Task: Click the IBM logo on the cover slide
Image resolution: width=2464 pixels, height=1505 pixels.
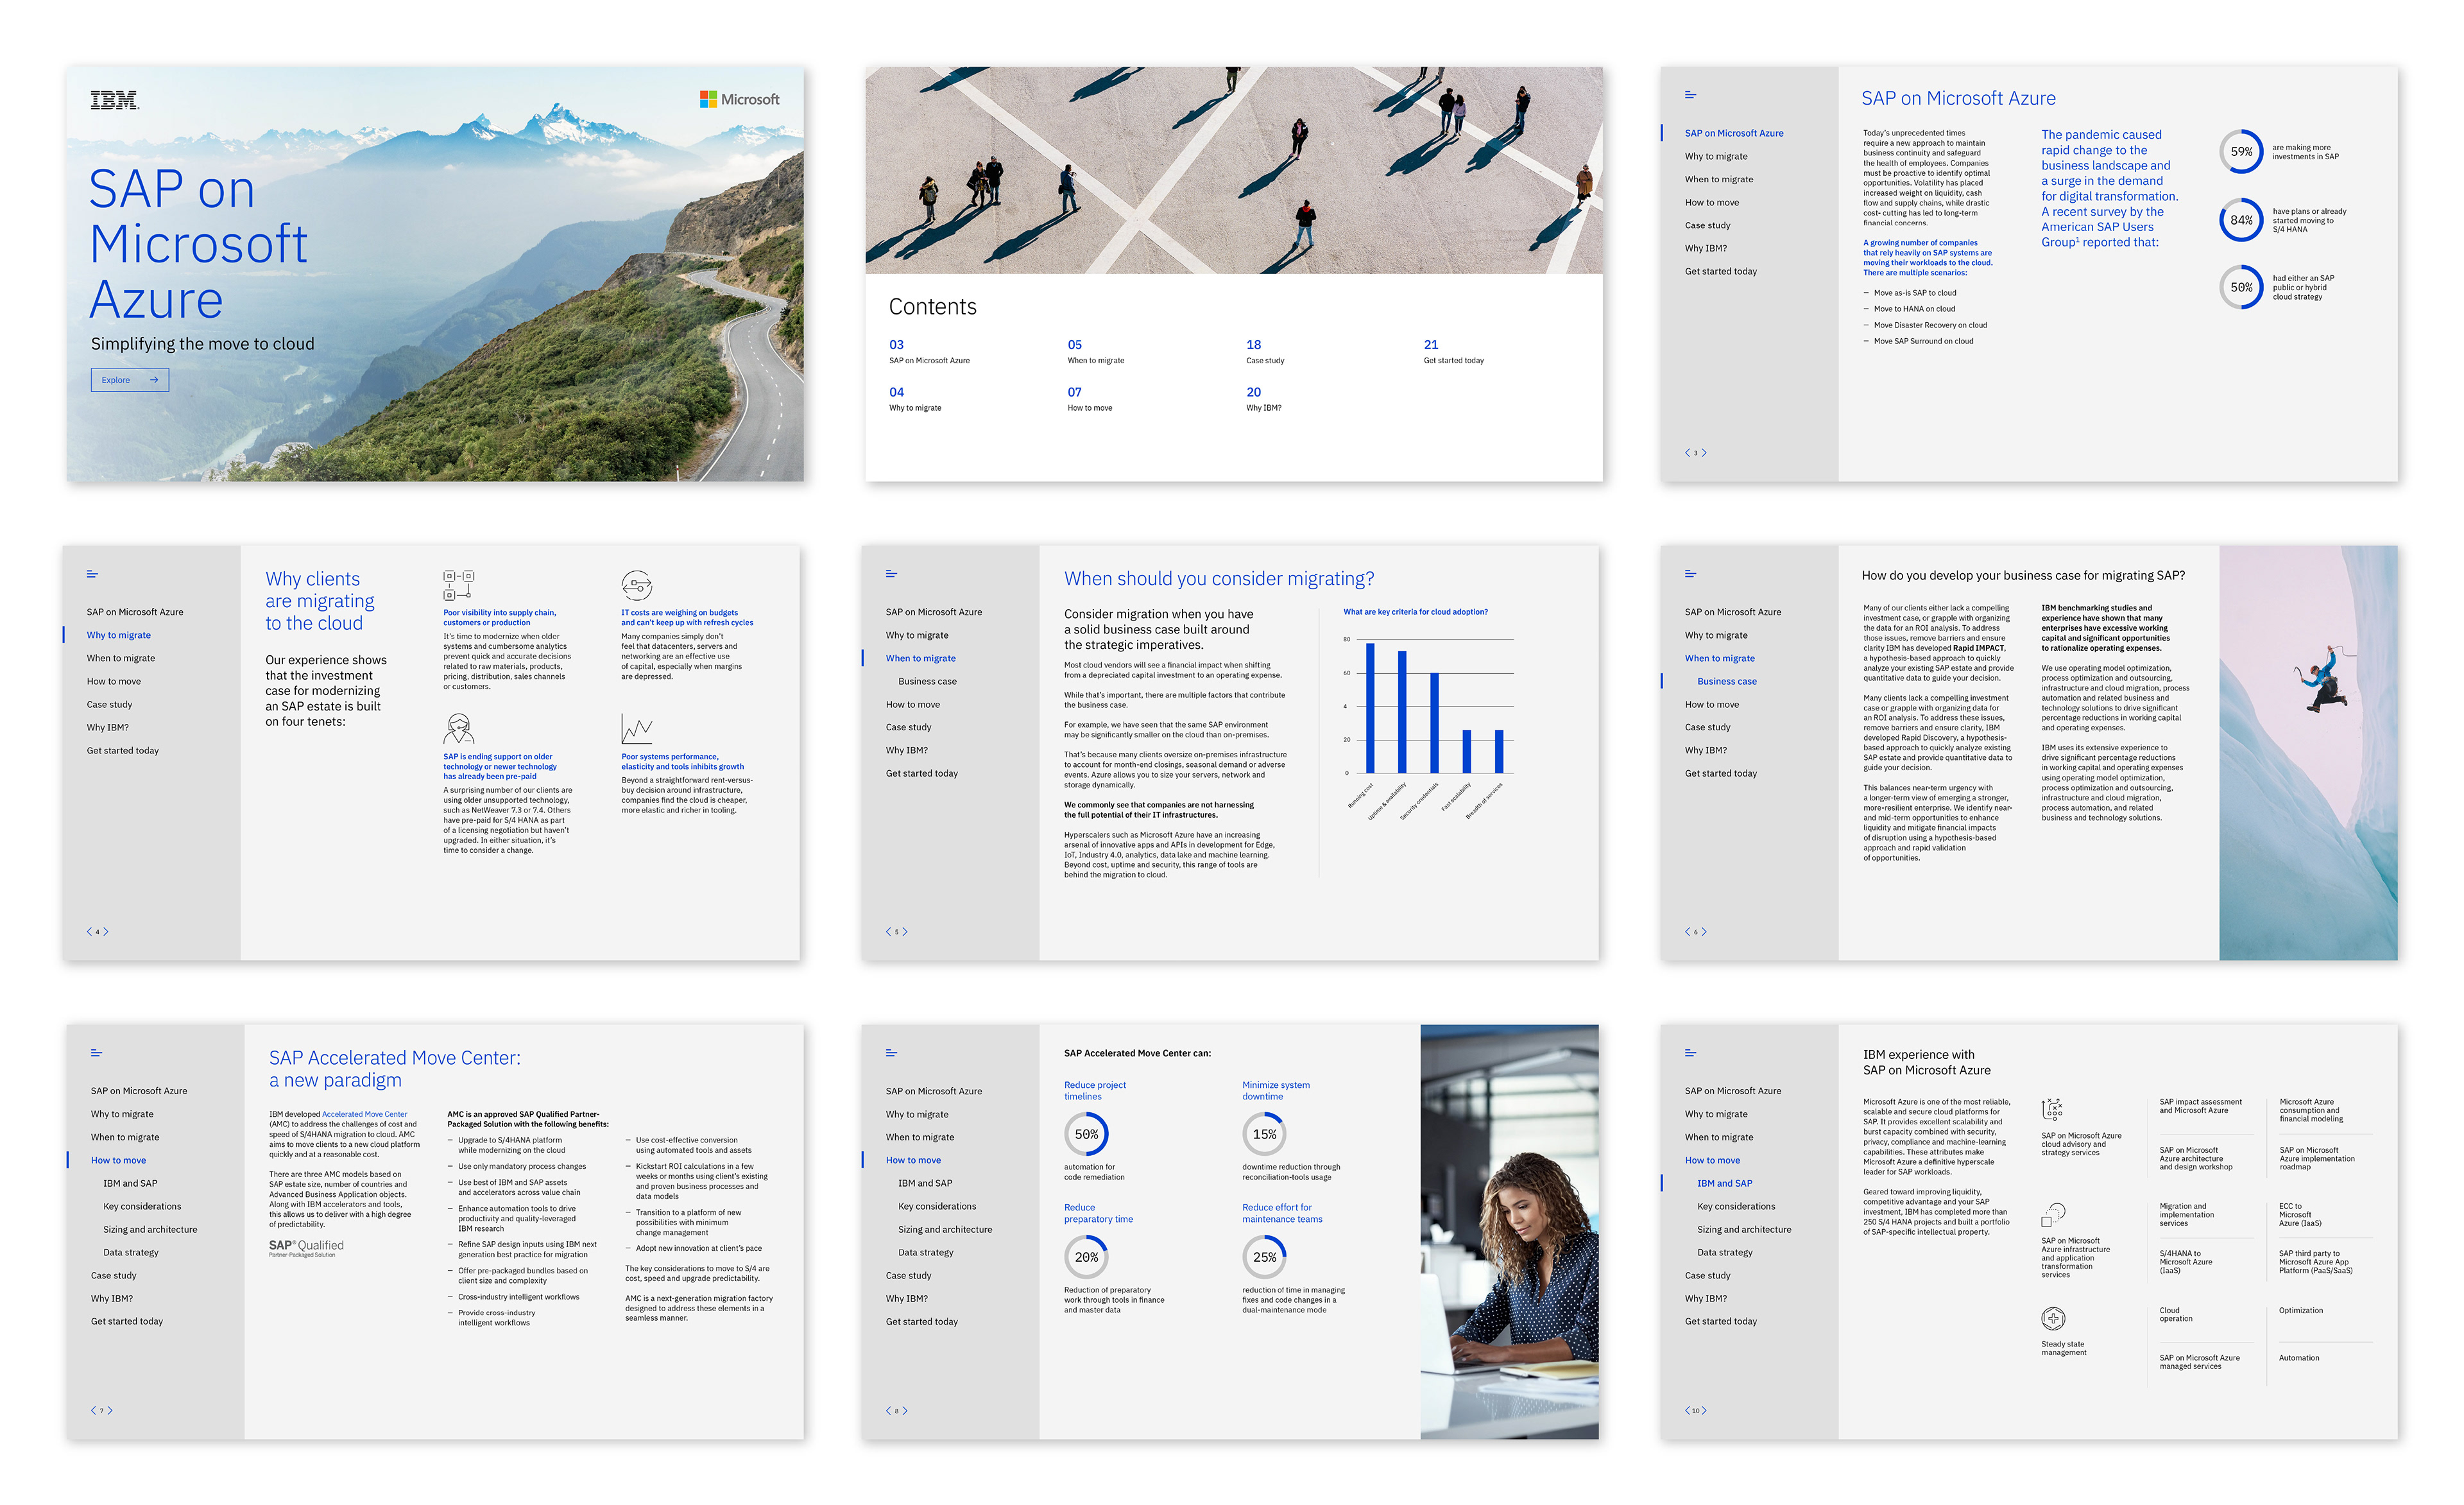Action: click(114, 100)
